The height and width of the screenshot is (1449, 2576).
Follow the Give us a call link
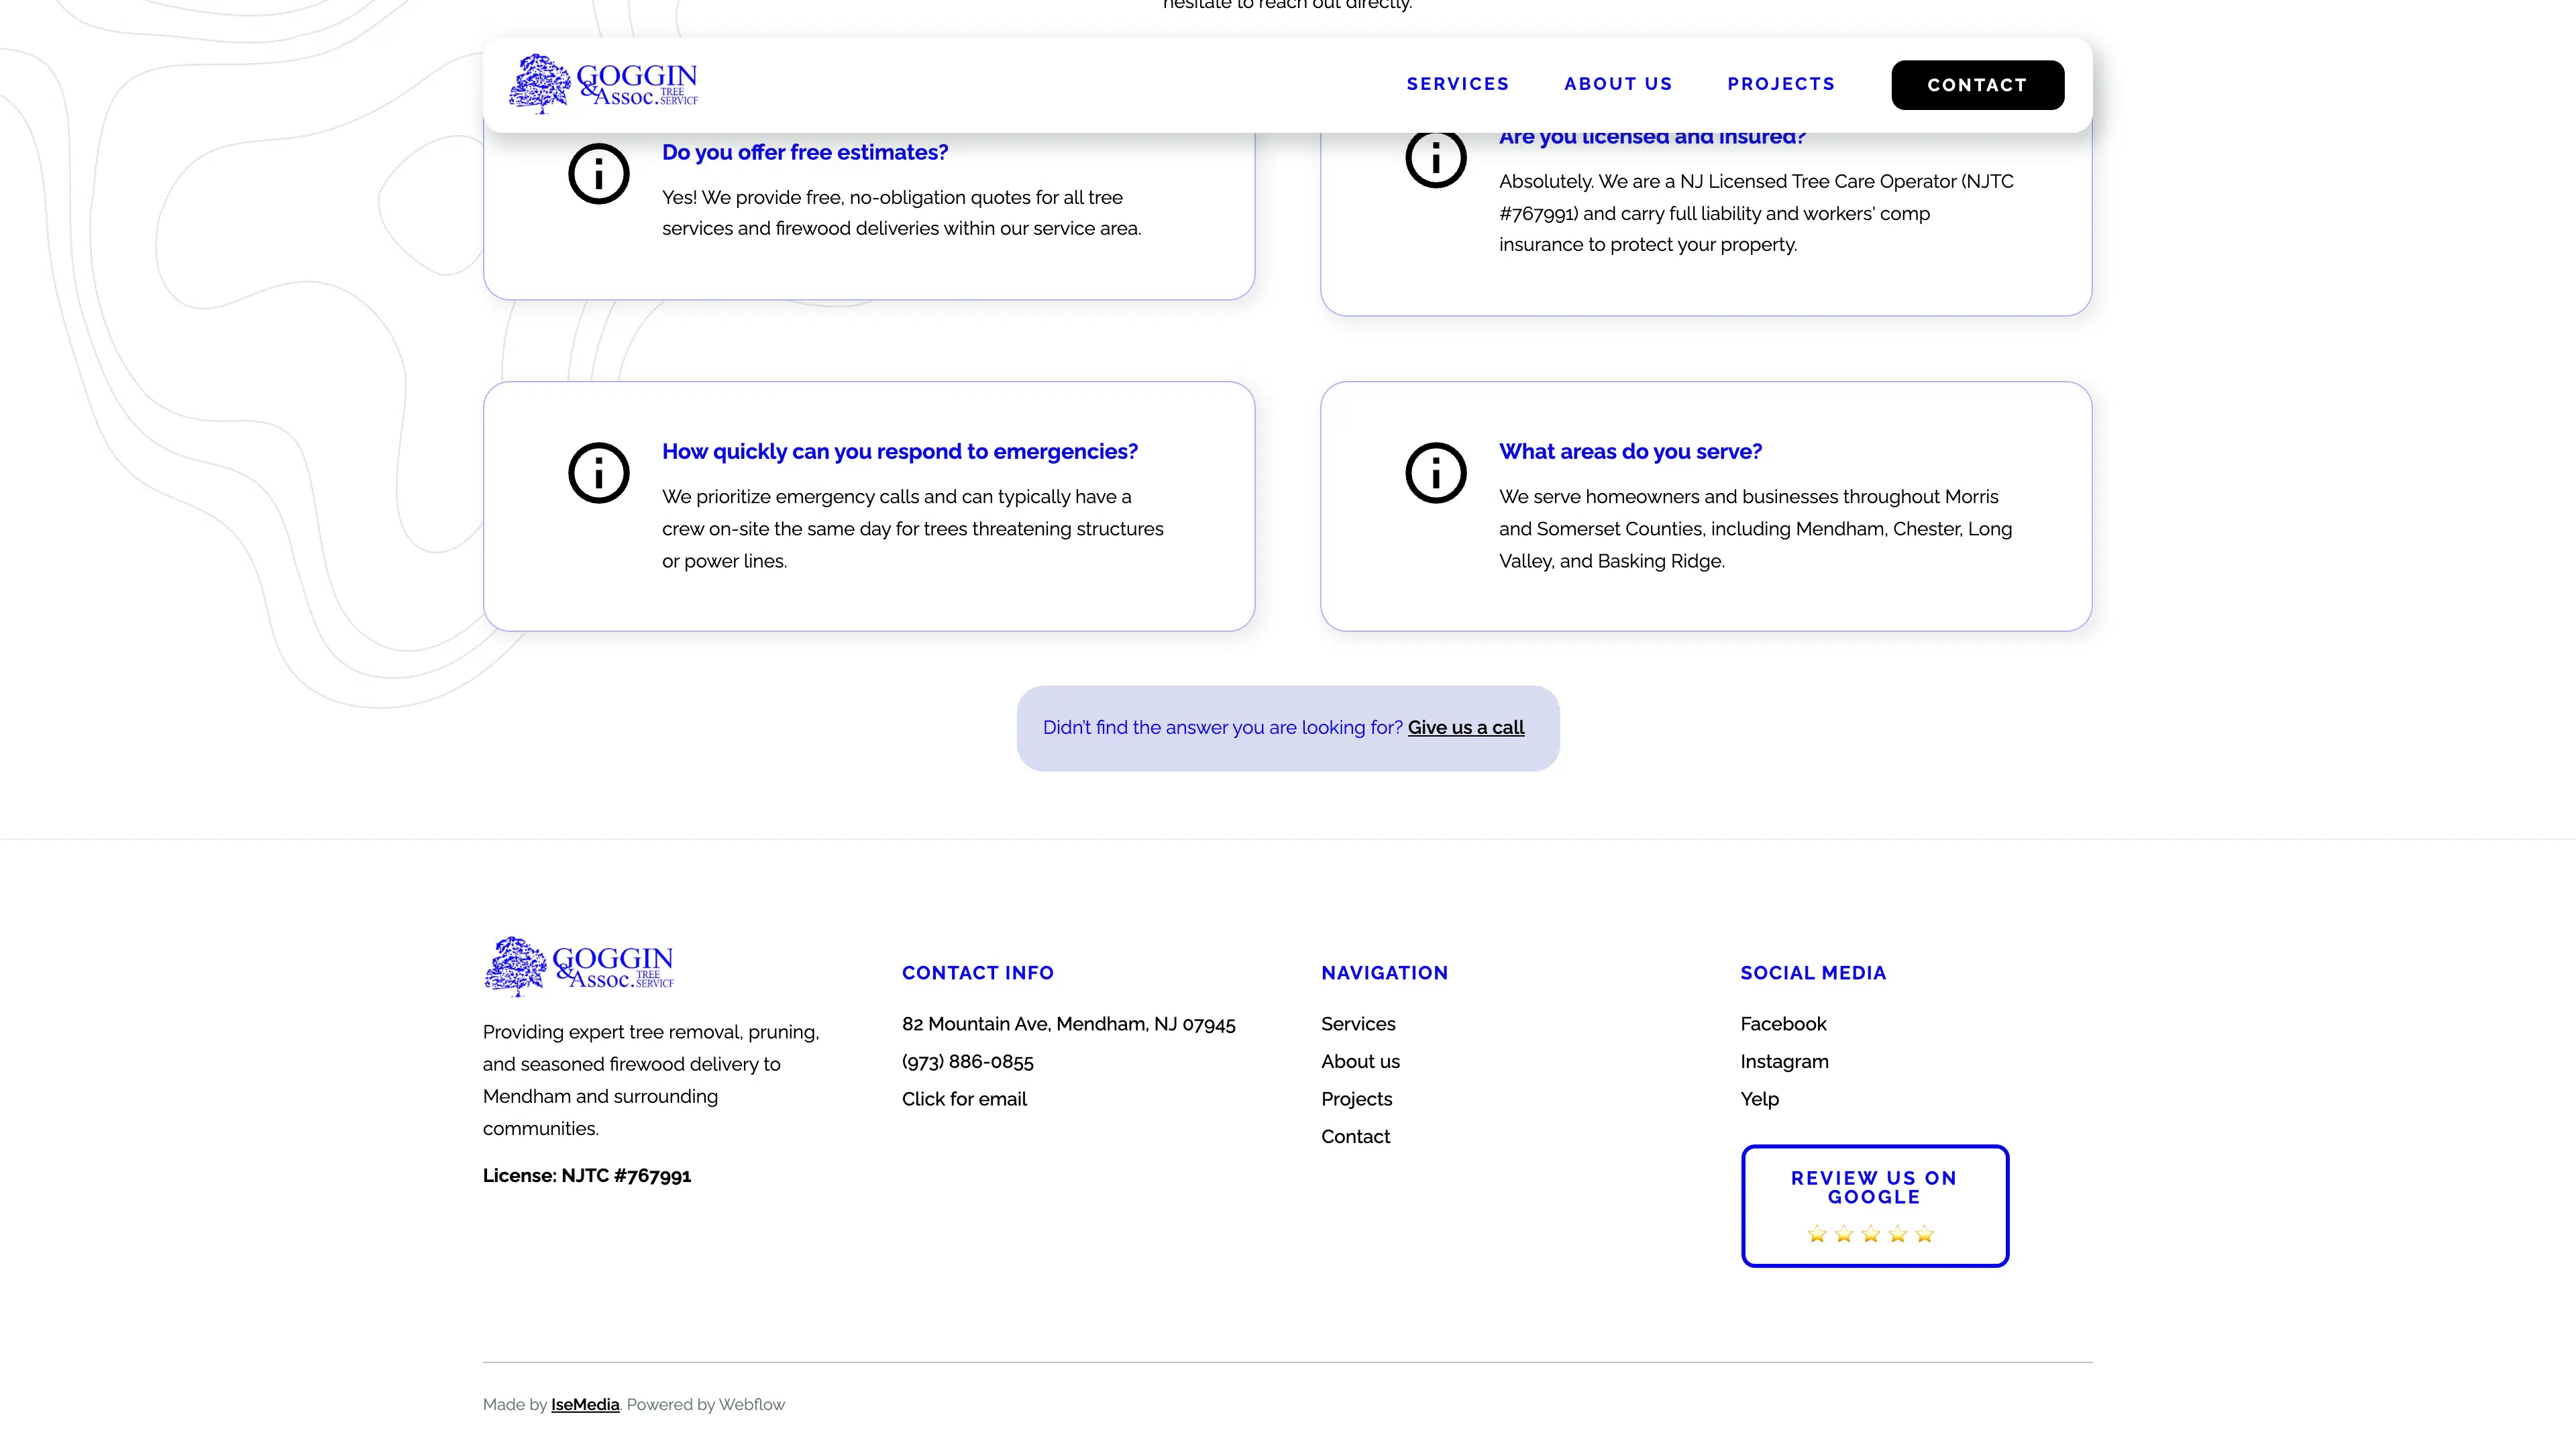pyautogui.click(x=1465, y=728)
